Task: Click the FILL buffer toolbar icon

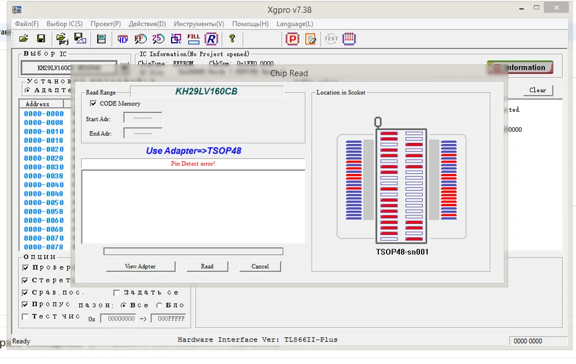Action: [194, 39]
